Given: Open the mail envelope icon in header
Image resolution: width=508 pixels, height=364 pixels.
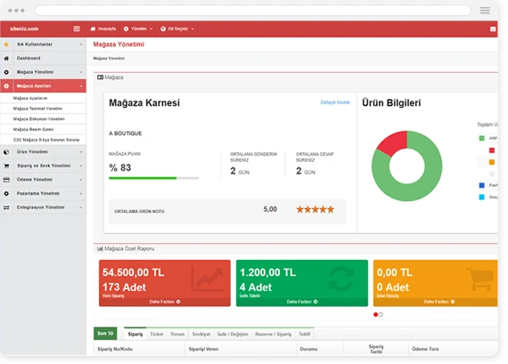Looking at the screenshot, I should (493, 29).
